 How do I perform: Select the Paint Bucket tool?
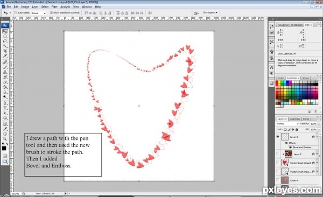5,87
